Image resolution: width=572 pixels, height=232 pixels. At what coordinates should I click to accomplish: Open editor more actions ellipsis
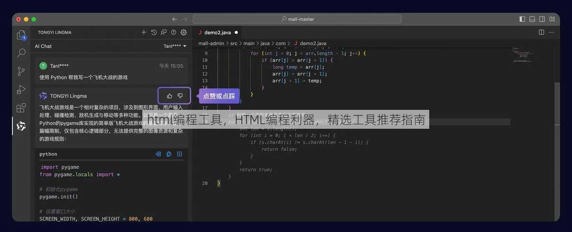coord(551,33)
